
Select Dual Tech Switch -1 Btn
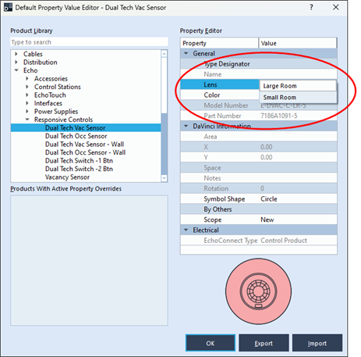coord(79,161)
